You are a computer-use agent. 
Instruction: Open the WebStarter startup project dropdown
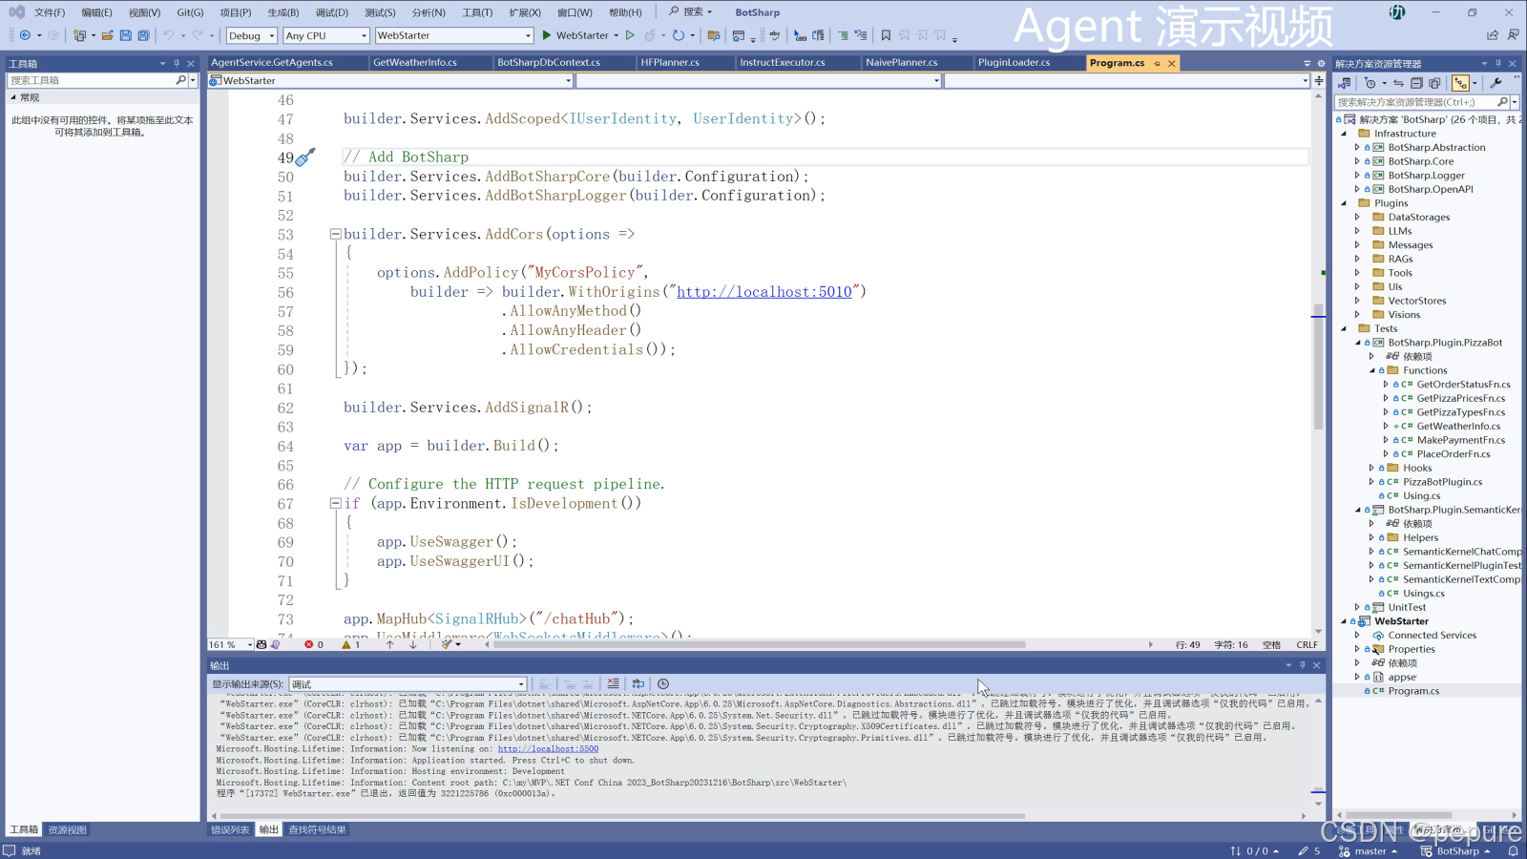[x=453, y=35]
